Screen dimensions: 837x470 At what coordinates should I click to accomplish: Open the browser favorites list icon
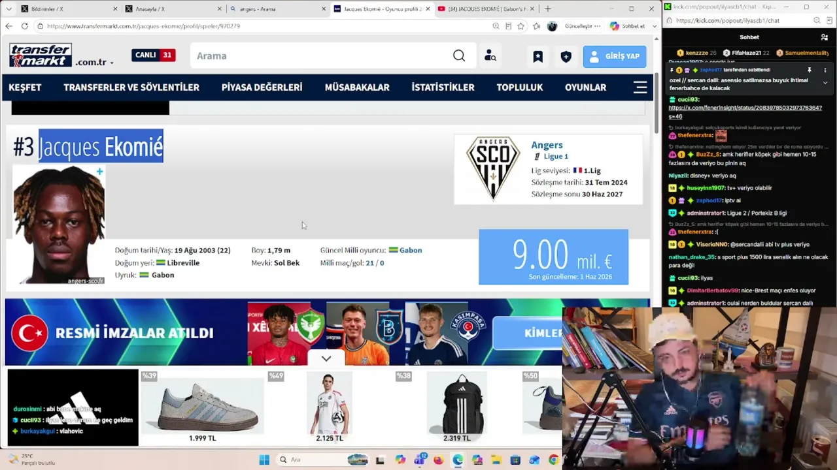click(x=536, y=26)
